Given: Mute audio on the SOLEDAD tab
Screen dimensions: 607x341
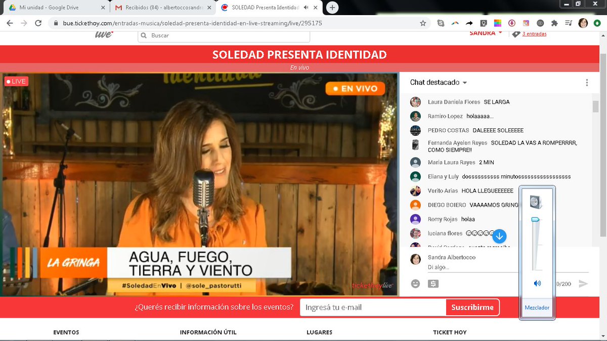Looking at the screenshot, I should point(306,8).
